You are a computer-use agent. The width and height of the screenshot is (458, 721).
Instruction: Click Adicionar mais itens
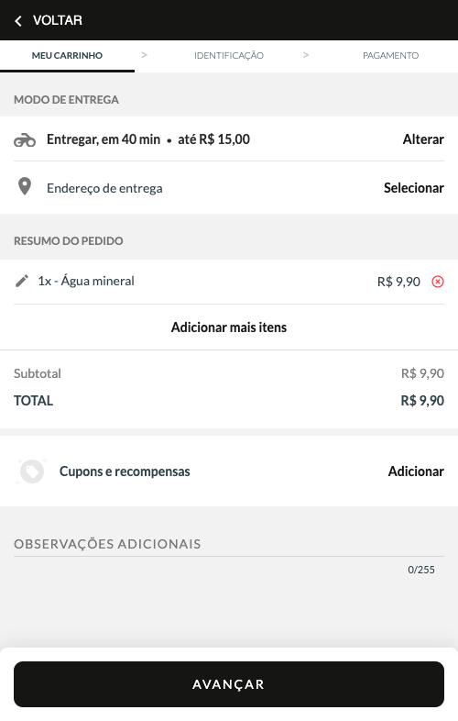(229, 327)
